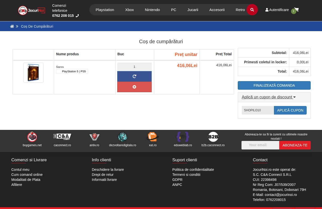Open Cum comand online link

click(x=27, y=175)
